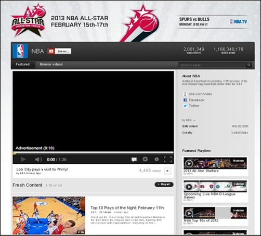Click the About NBA heading
The height and width of the screenshot is (236, 261).
(191, 76)
